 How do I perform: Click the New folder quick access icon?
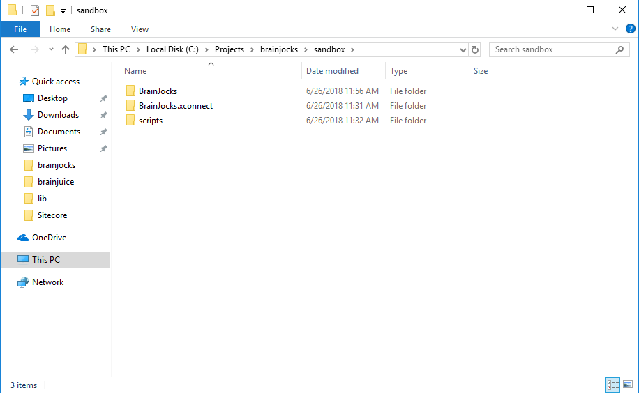pyautogui.click(x=50, y=10)
